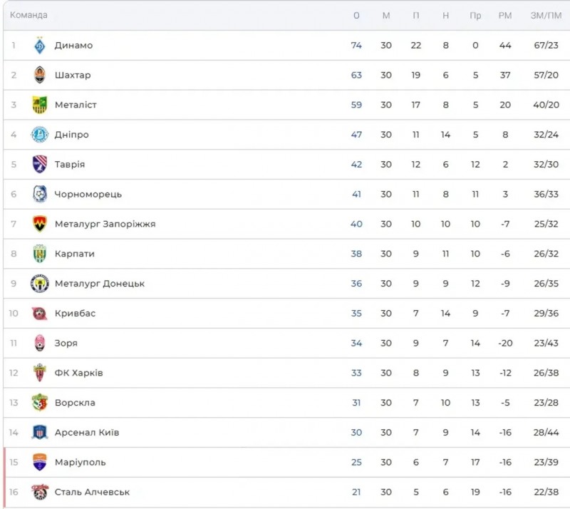Click the Динамо club logo icon
The height and width of the screenshot is (509, 570).
tap(40, 46)
